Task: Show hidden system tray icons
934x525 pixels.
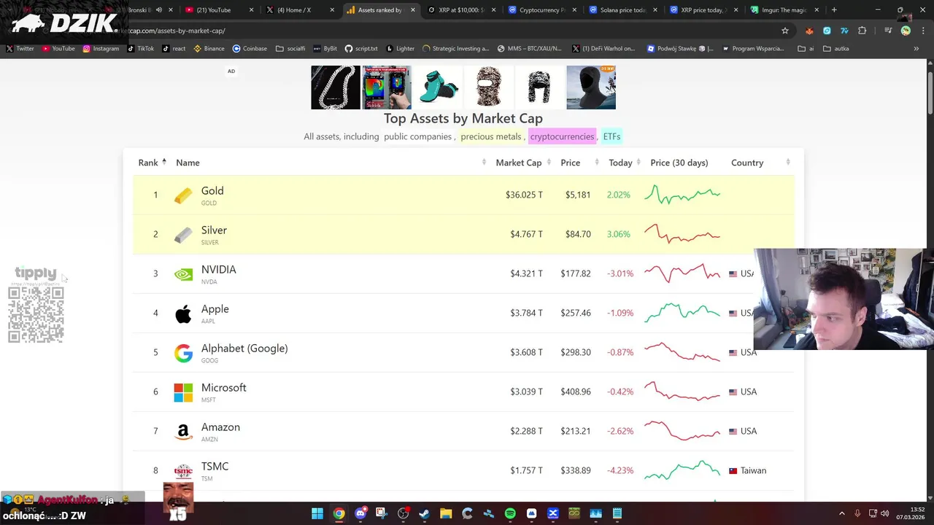Action: point(841,513)
